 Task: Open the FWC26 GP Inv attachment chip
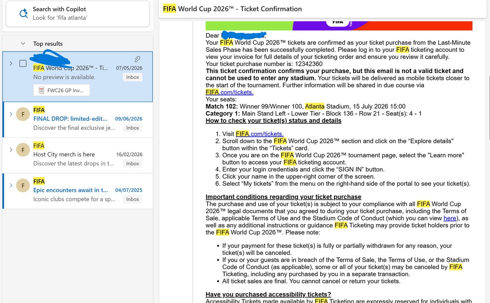61,90
